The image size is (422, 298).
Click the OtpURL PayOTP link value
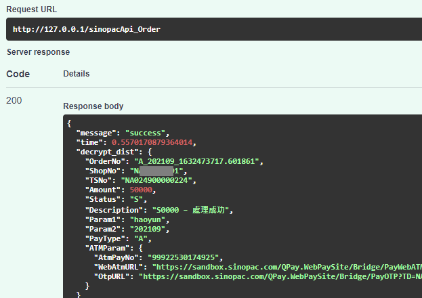click(x=280, y=276)
